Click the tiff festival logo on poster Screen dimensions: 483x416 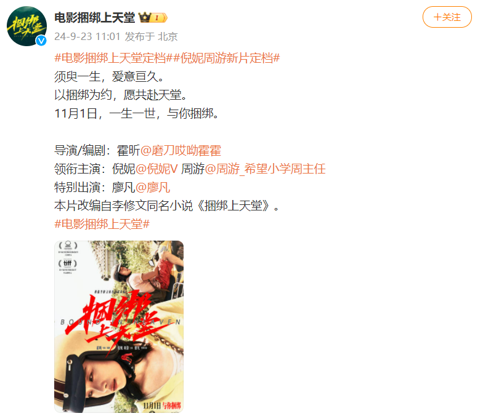(x=68, y=263)
